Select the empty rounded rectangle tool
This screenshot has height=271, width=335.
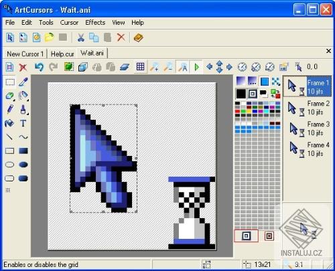tap(9, 179)
